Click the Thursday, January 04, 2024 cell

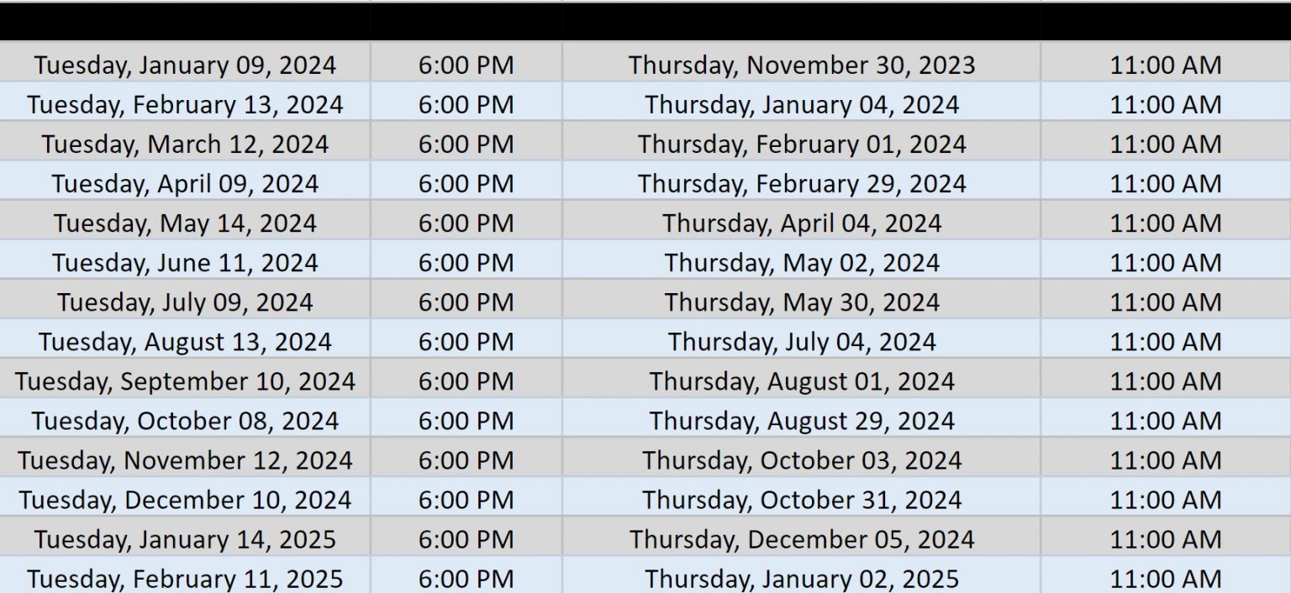click(x=801, y=105)
